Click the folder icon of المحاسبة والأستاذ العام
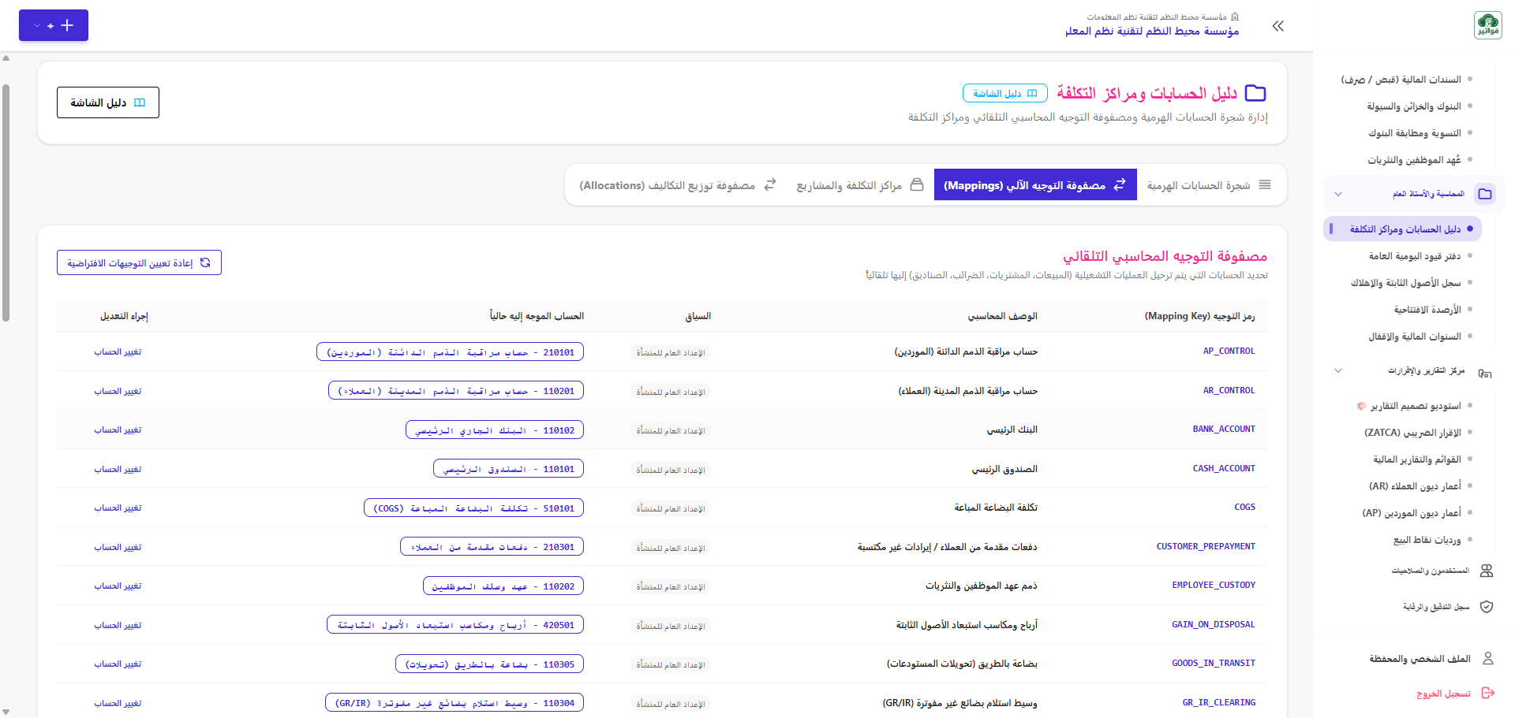Viewport: 1515px width, 718px height. point(1485,194)
